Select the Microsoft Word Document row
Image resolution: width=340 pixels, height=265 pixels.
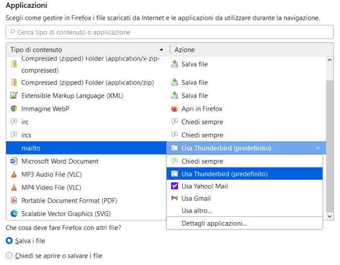[x=86, y=161]
